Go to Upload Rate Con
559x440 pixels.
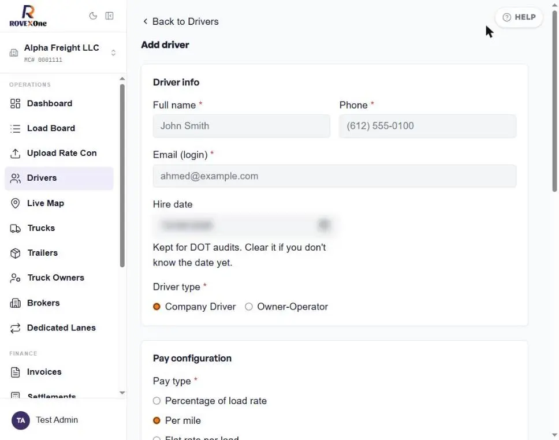pos(59,154)
